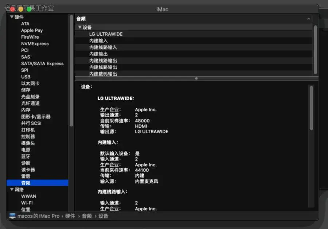
Task: Choose NVMExpress from the hardware list
Action: click(35, 44)
